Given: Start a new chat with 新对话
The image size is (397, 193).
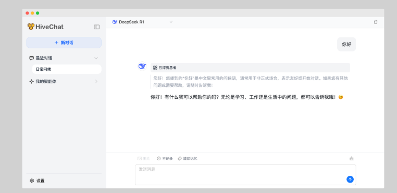Looking at the screenshot, I should click(x=64, y=43).
